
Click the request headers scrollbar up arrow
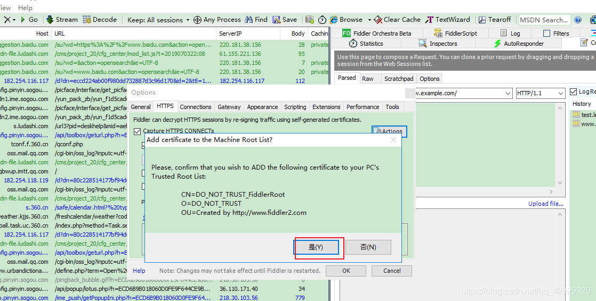560,108
